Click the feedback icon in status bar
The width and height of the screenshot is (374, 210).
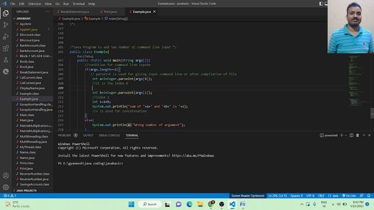click(x=362, y=195)
